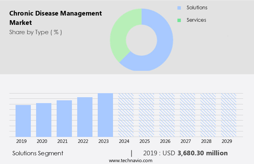This screenshot has height=164, width=254.
Task: Select the hatched forecast bar for 2025
Action: click(x=146, y=115)
